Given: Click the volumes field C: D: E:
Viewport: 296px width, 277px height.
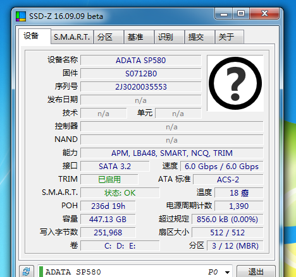Looking at the screenshot, I should click(x=120, y=246).
